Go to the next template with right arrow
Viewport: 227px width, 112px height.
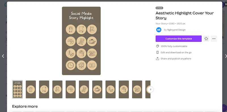(x=225, y=56)
